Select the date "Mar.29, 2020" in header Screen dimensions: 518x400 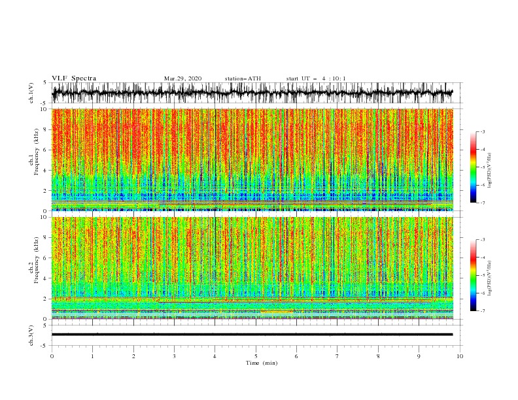[x=182, y=78]
